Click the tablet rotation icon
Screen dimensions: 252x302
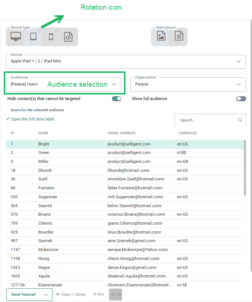39,31
